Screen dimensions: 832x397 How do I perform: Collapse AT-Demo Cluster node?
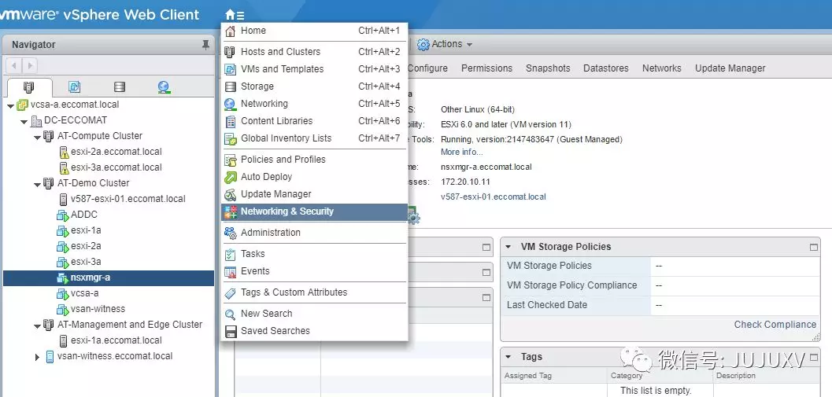(37, 185)
